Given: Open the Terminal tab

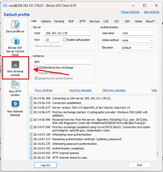Looking at the screenshot, I should tap(59, 21).
